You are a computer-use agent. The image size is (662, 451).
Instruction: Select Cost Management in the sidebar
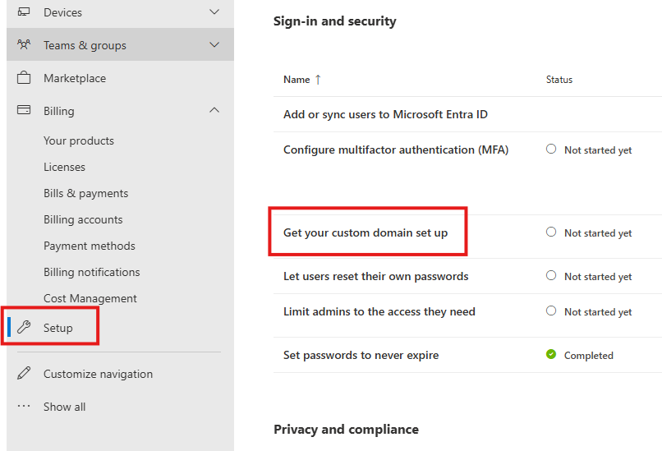coord(90,298)
